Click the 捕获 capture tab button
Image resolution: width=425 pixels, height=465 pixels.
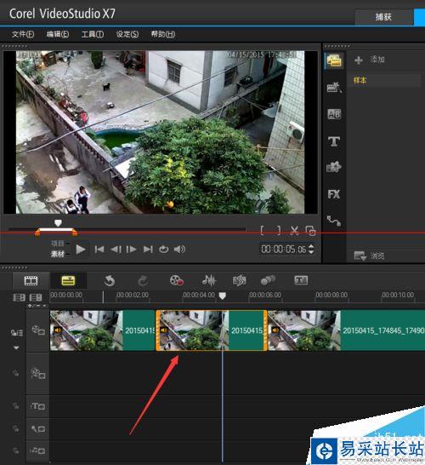click(383, 17)
